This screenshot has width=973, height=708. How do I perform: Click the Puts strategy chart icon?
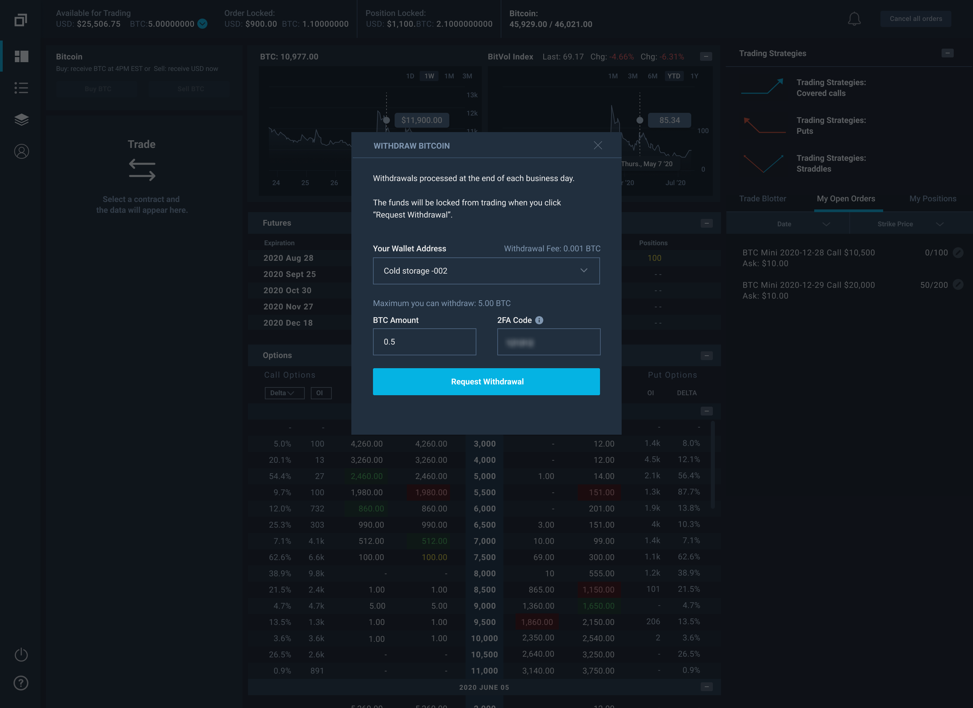pyautogui.click(x=764, y=125)
